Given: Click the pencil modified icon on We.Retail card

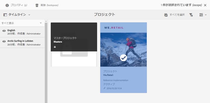Looking at the screenshot, I should (104, 88).
